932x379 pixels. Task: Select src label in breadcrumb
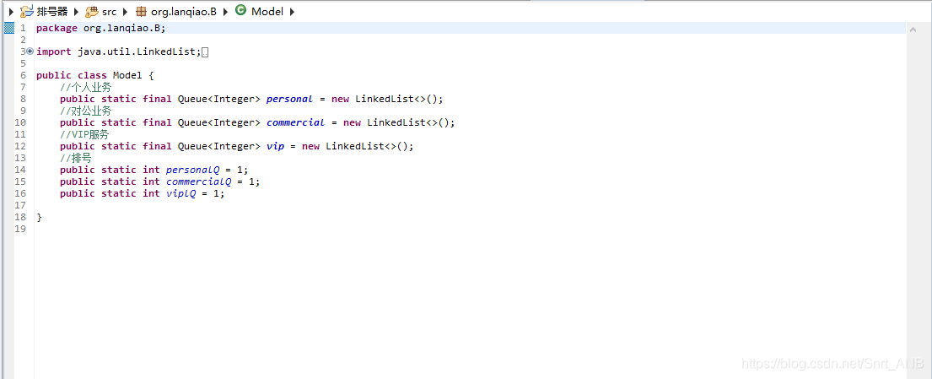click(110, 11)
